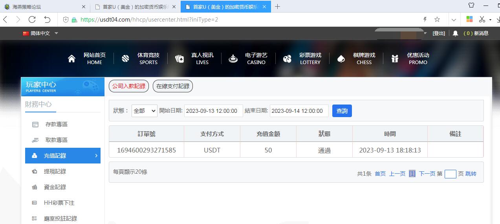Open 提現記錄 in the sidebar

click(55, 171)
